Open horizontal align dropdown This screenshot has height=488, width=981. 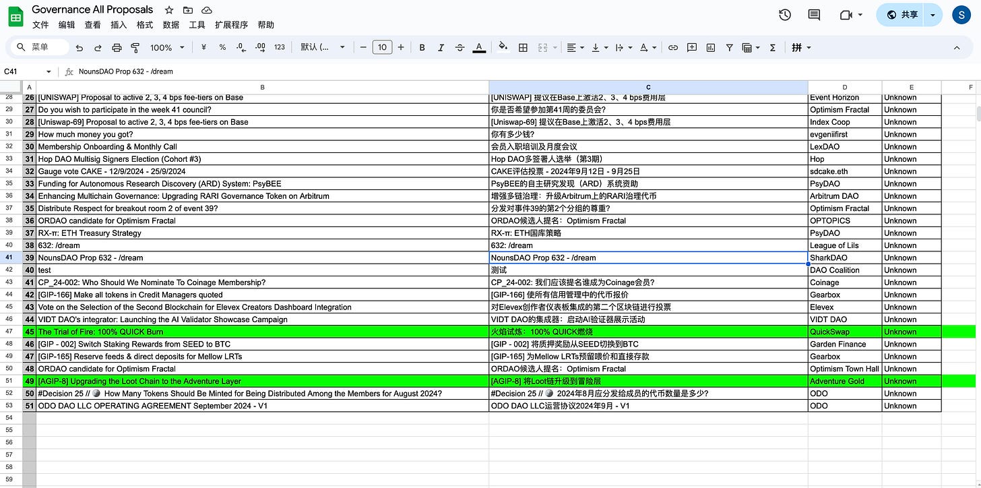[575, 47]
